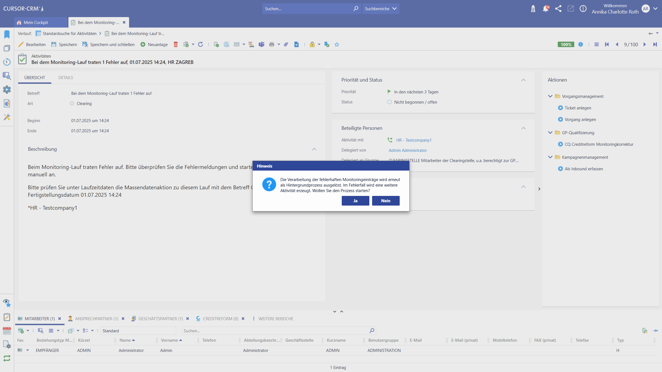Click the print icon
Screen dimensions: 662x372
(x=272, y=44)
